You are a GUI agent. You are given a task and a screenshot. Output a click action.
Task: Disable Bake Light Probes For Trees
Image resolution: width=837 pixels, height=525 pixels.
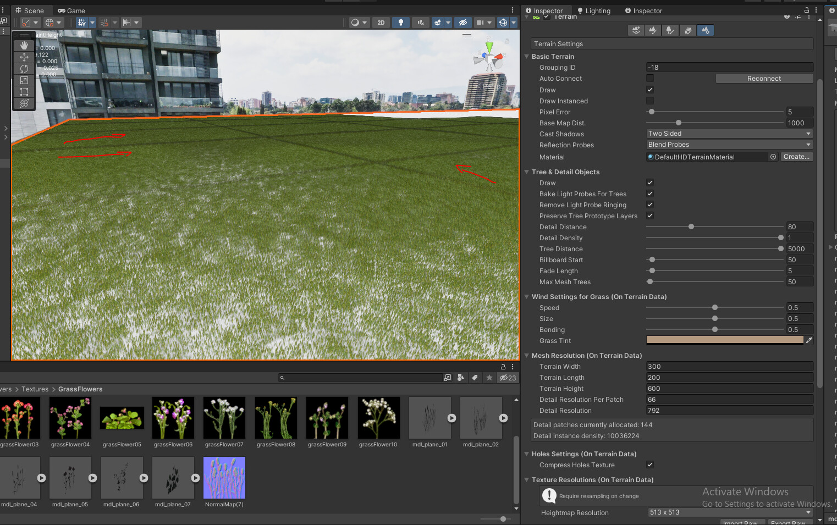(649, 194)
